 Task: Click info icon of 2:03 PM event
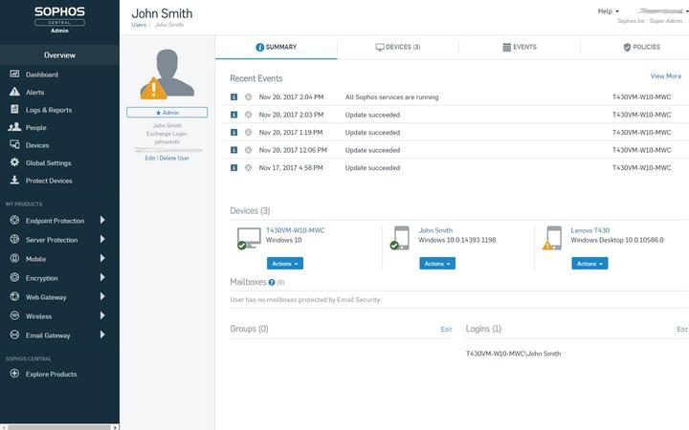[x=233, y=115]
